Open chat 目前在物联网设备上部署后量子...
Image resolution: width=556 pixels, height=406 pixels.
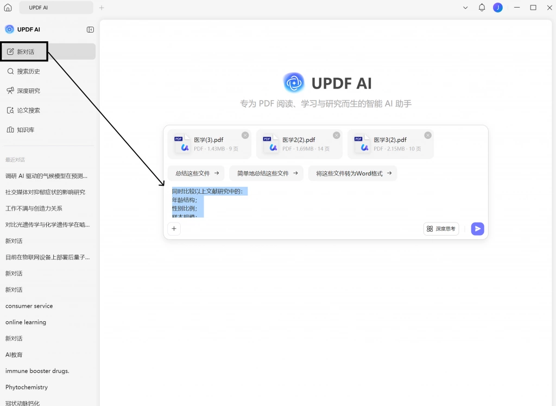point(48,257)
